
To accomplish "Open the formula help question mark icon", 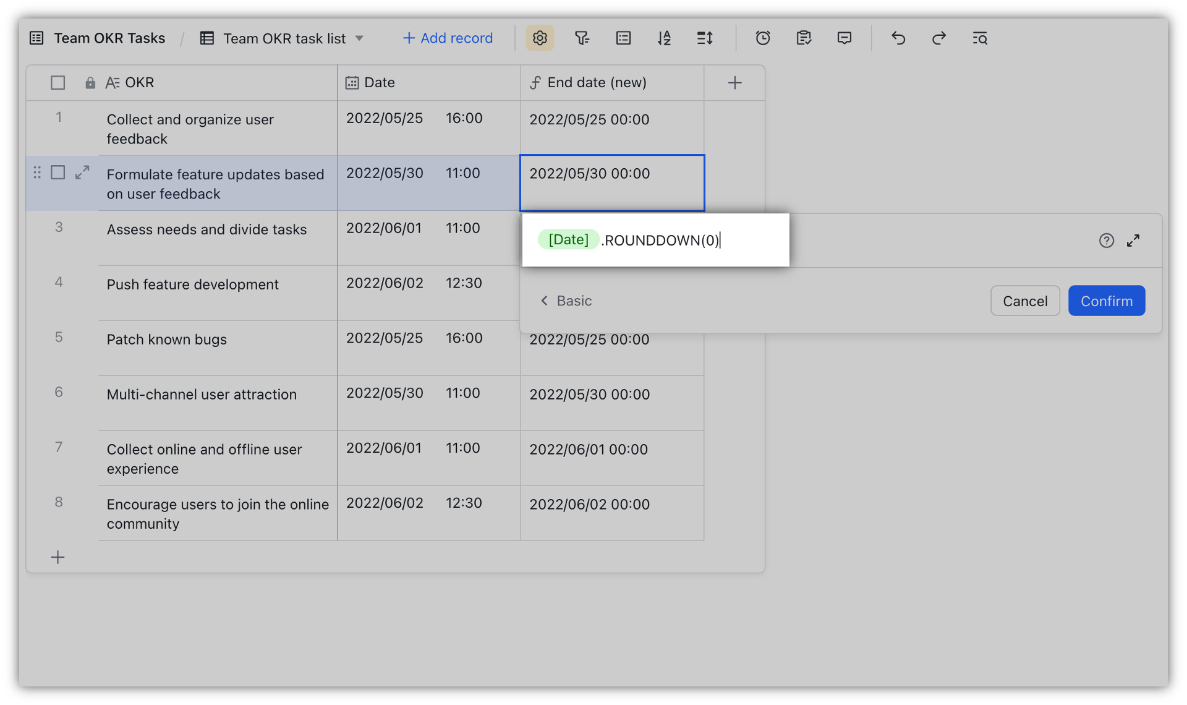I will [x=1106, y=240].
